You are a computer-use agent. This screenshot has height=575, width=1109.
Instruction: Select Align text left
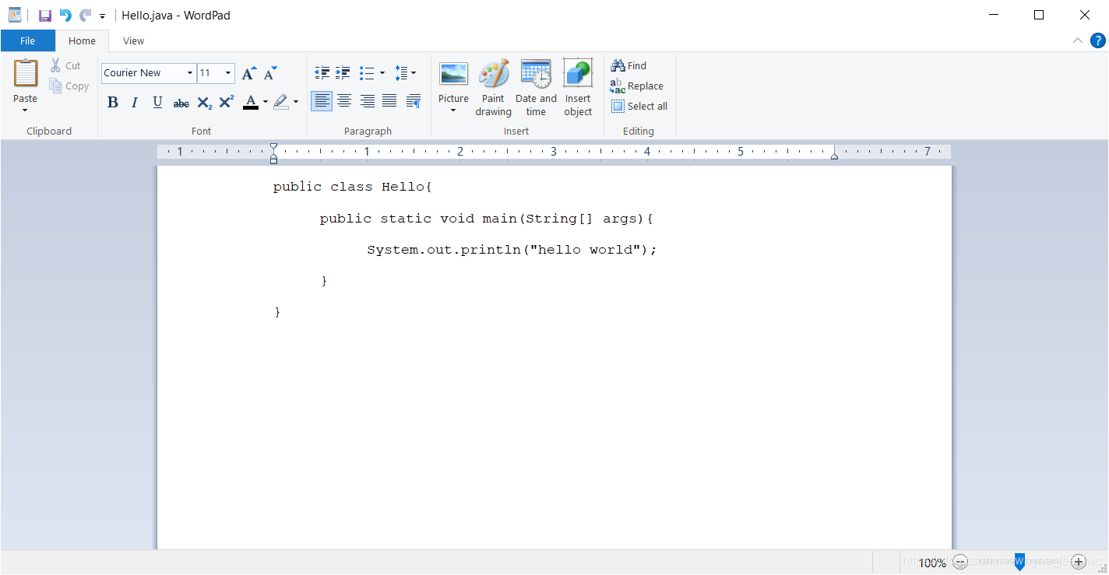pos(322,101)
